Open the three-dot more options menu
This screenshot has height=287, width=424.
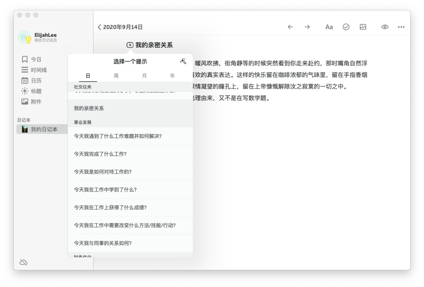401,27
